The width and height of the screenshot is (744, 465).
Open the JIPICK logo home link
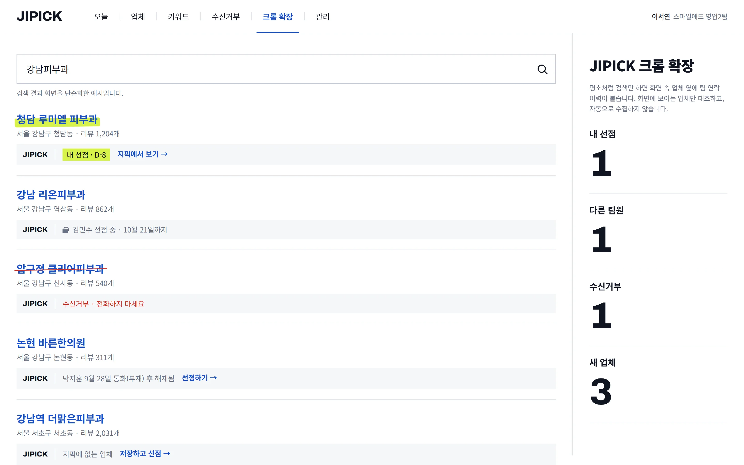tap(39, 16)
